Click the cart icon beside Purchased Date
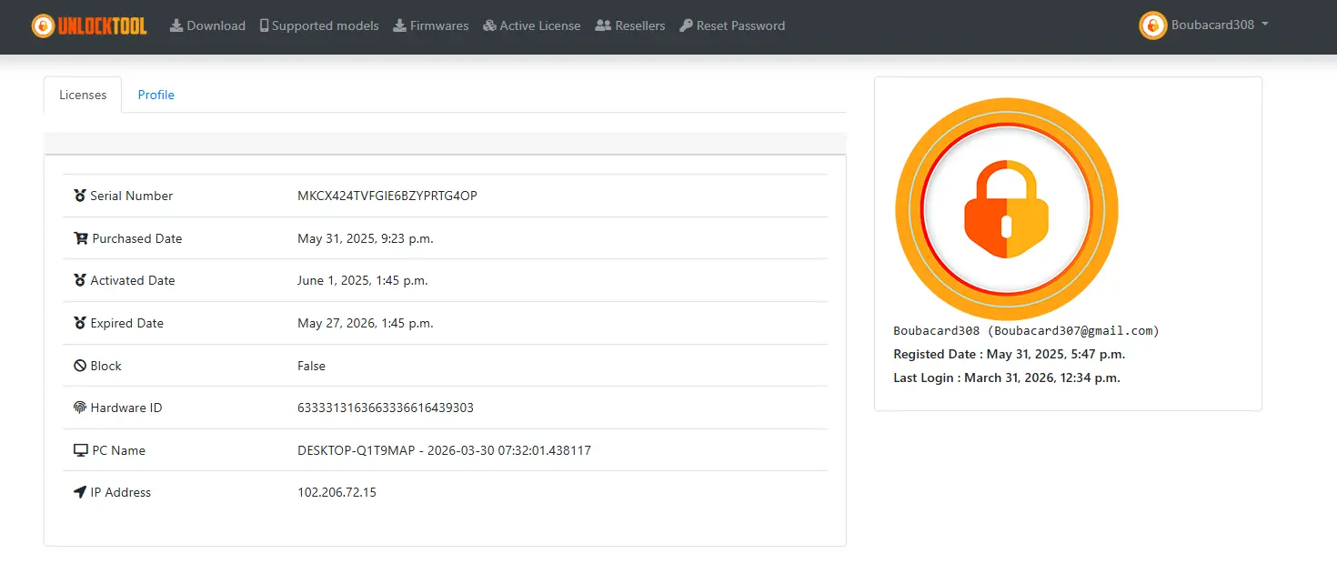1337x564 pixels. click(81, 238)
